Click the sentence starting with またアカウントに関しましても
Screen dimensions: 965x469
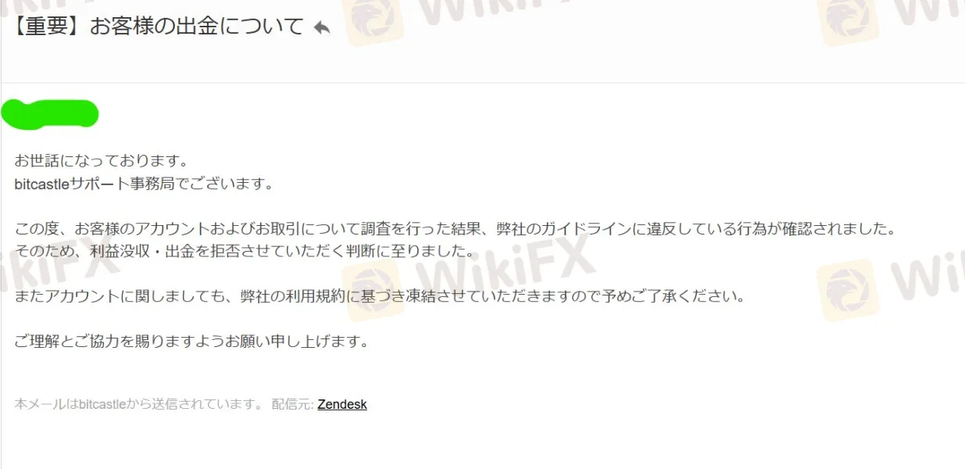pos(381,297)
